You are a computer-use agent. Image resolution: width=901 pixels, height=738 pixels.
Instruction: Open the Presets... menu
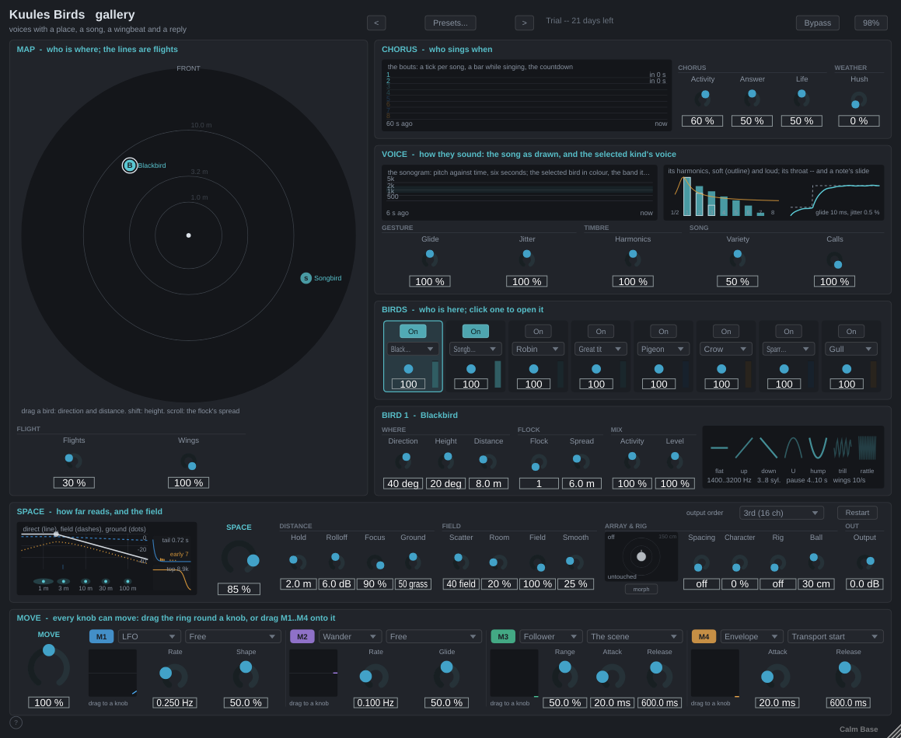(x=450, y=23)
